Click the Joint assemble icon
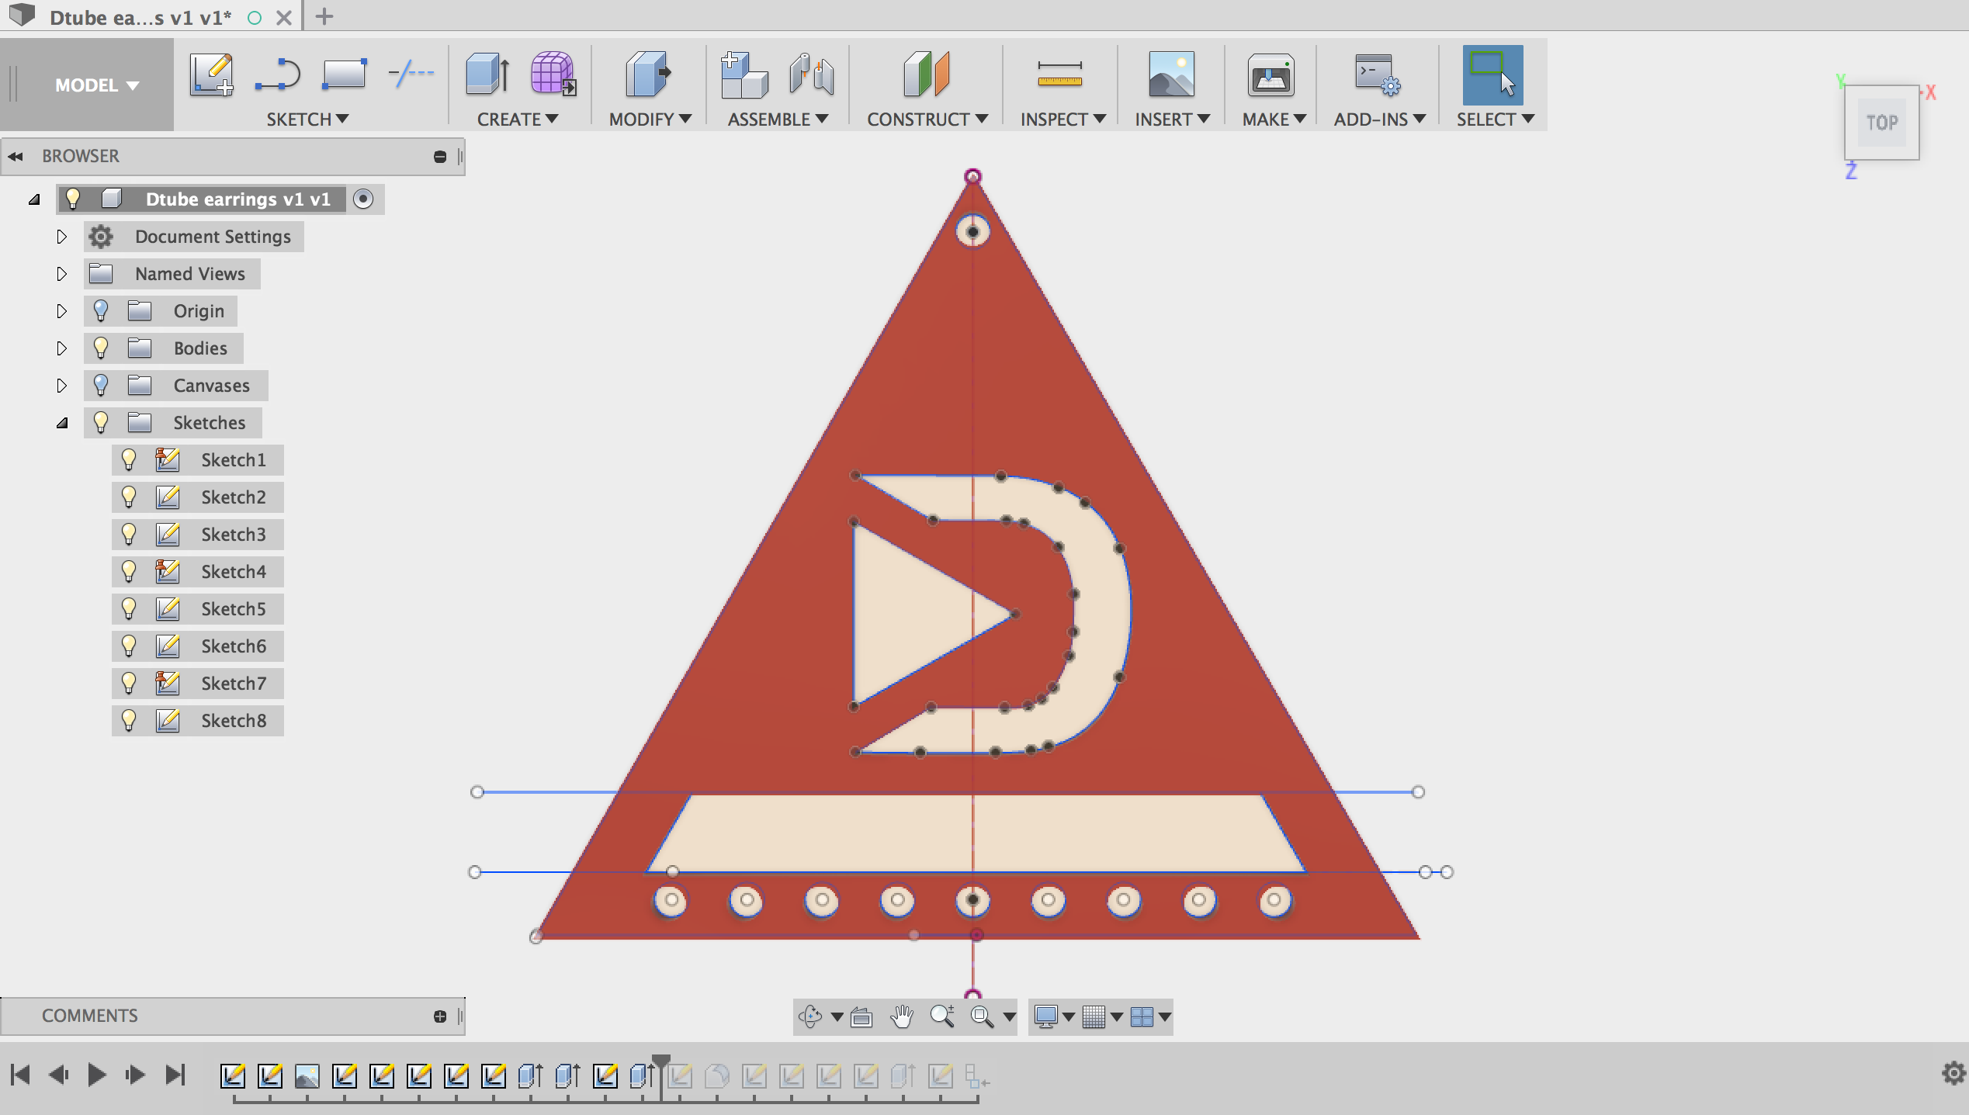This screenshot has width=1969, height=1115. [812, 74]
